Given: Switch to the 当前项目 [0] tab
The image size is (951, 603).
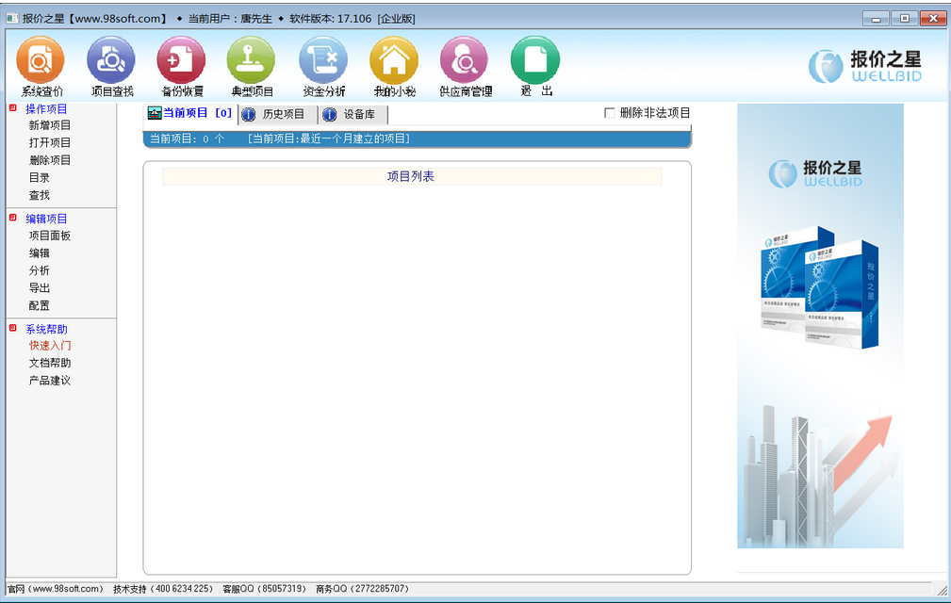Looking at the screenshot, I should coord(189,113).
